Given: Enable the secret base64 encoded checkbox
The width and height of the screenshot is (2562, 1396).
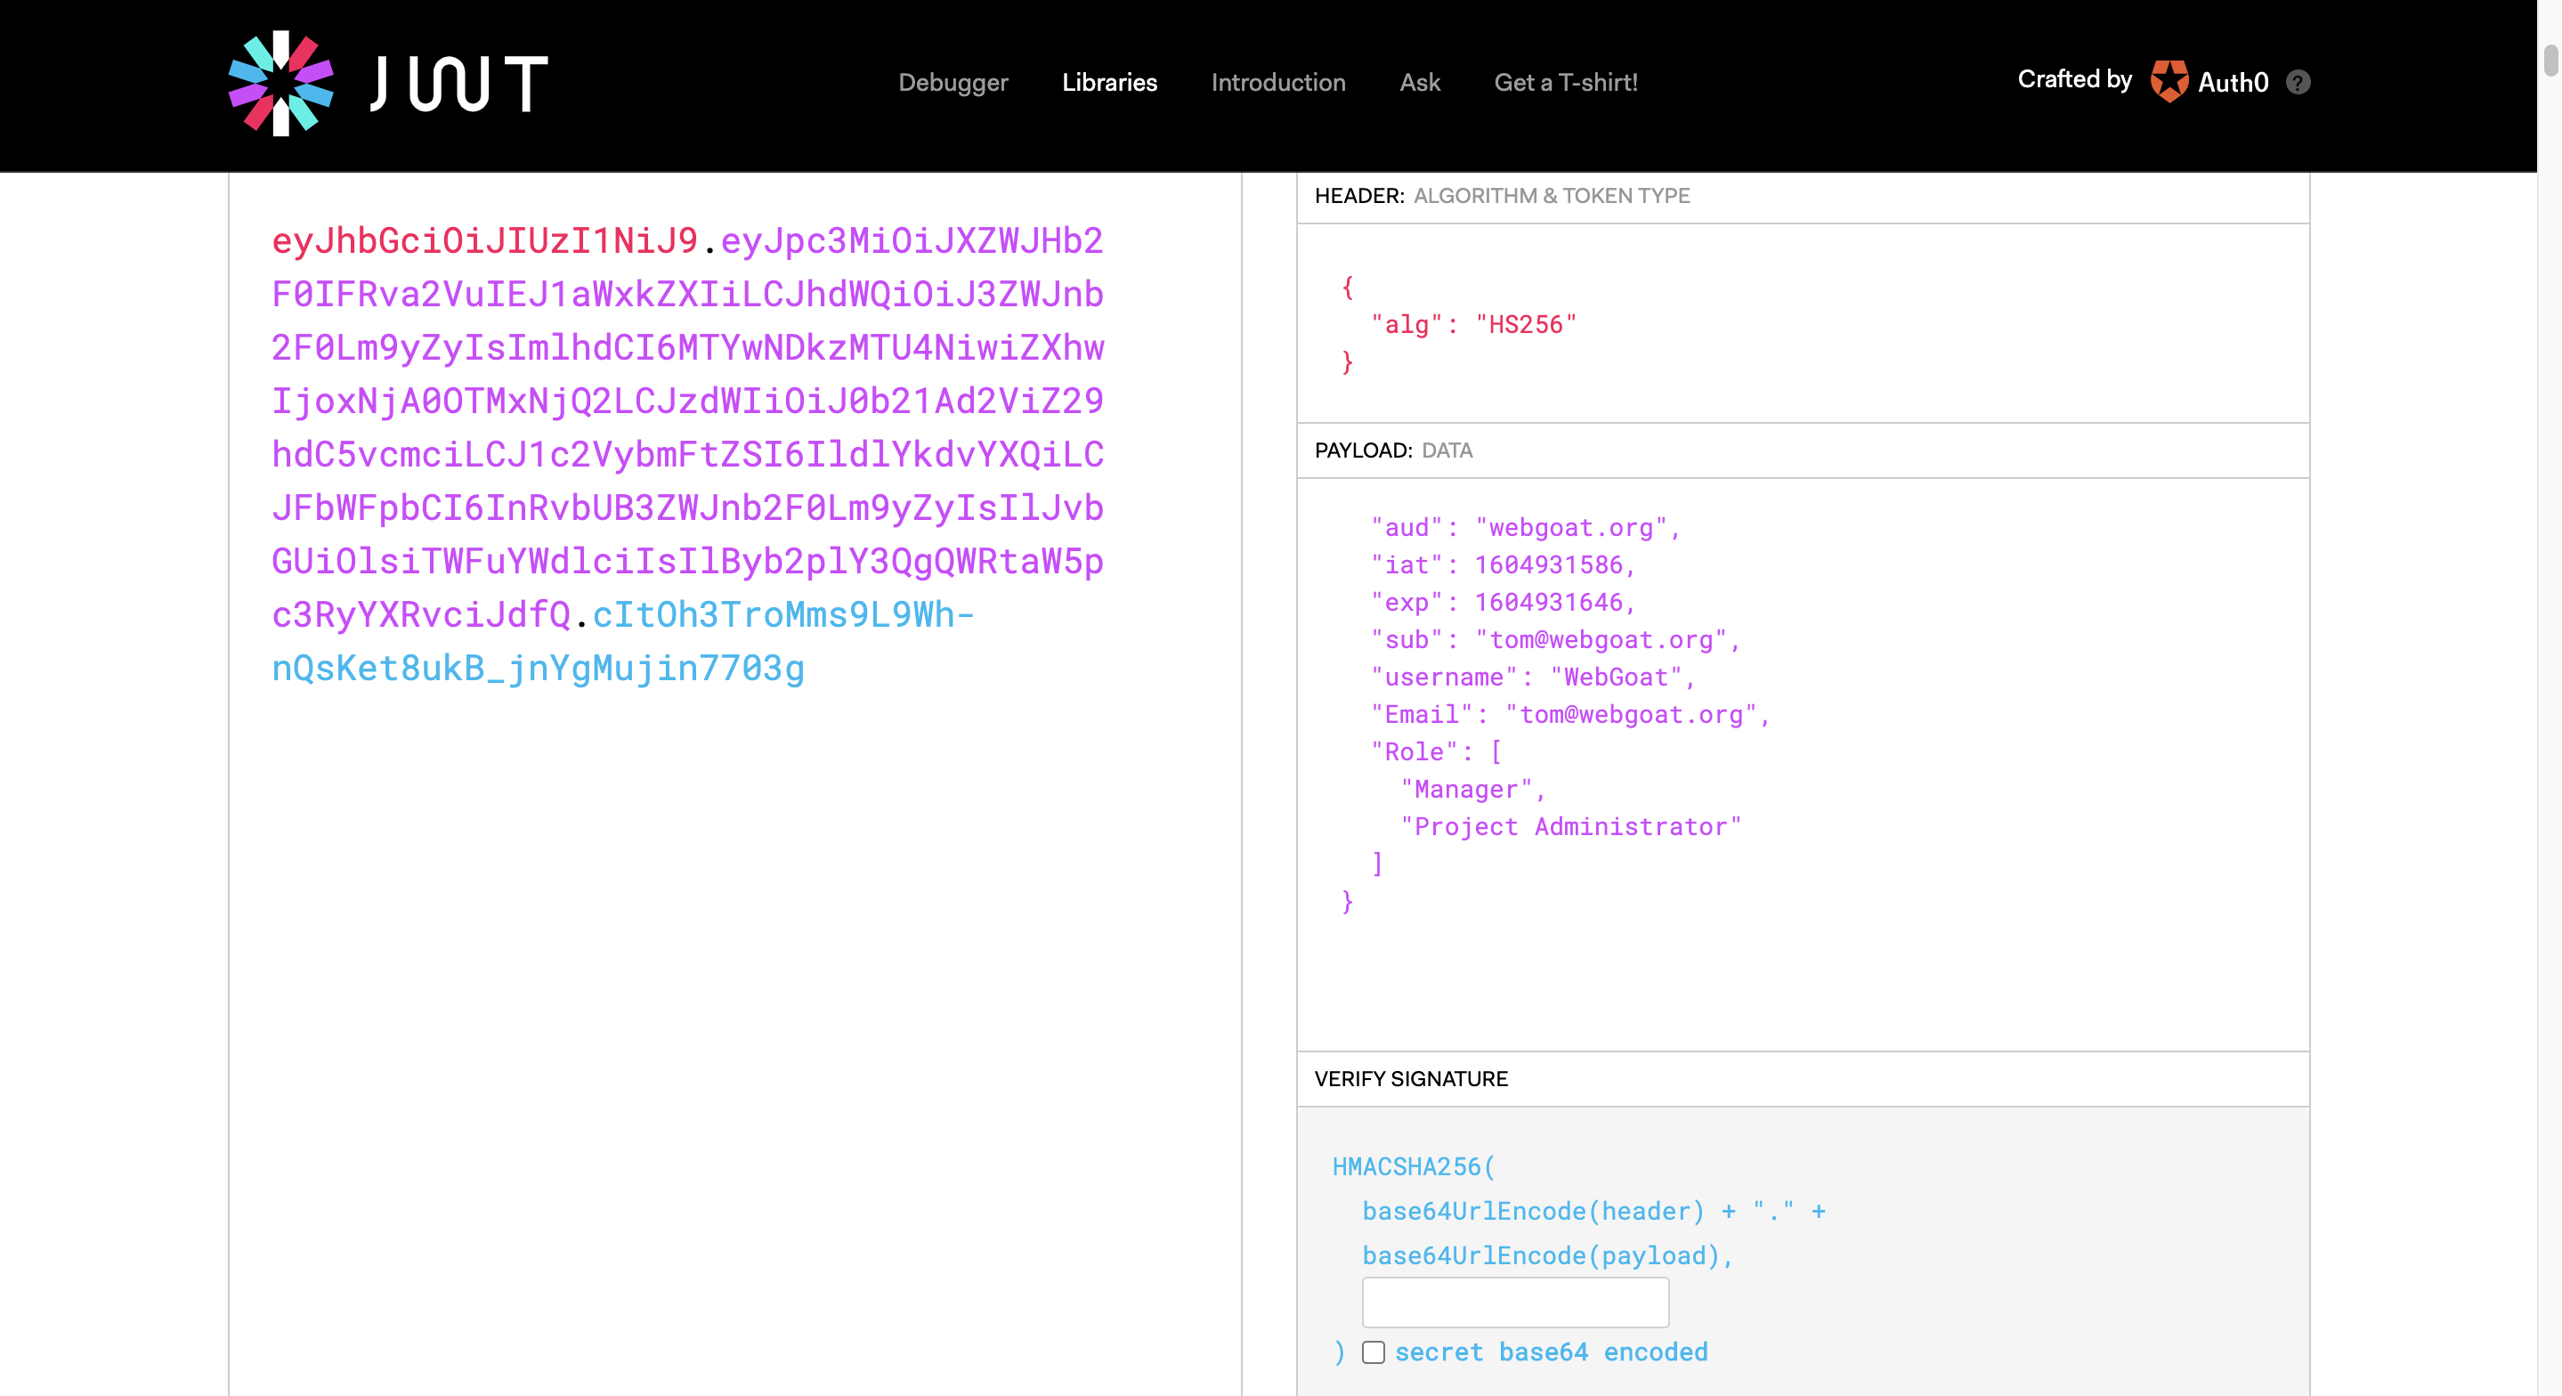Looking at the screenshot, I should click(1373, 1352).
